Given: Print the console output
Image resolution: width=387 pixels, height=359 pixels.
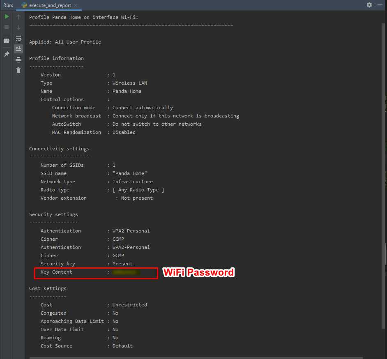Looking at the screenshot, I should point(18,60).
